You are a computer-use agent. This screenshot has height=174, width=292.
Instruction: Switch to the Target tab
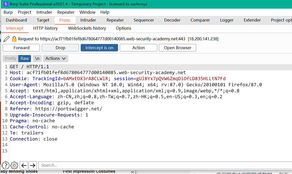point(43,20)
